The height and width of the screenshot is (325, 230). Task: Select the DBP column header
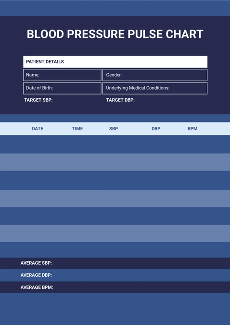click(156, 129)
